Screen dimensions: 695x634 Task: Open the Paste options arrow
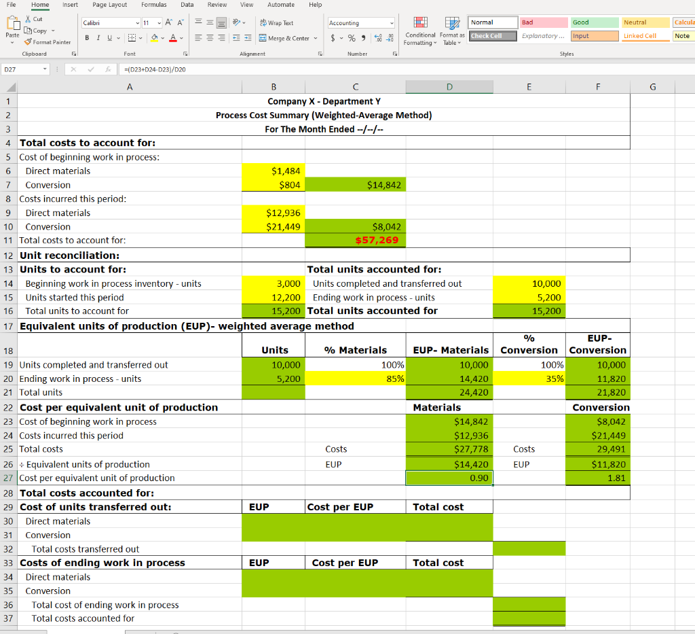12,43
